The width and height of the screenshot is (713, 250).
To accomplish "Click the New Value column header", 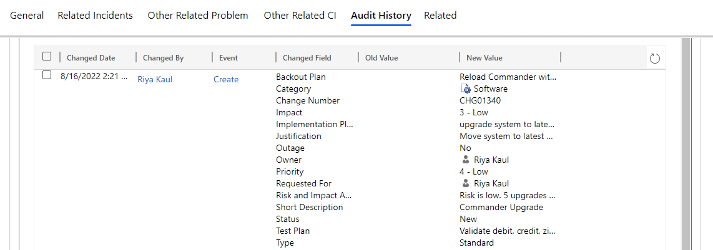I will (484, 57).
